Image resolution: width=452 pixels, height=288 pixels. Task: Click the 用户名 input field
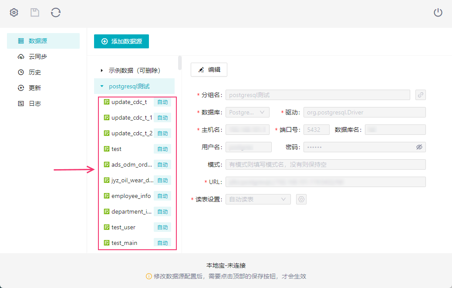tap(249, 147)
